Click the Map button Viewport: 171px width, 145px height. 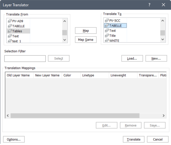[86, 31]
